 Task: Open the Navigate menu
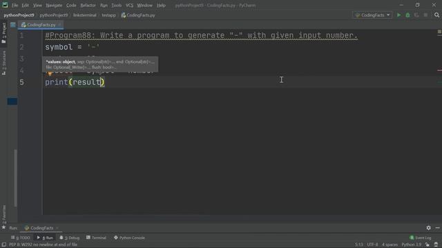[54, 6]
